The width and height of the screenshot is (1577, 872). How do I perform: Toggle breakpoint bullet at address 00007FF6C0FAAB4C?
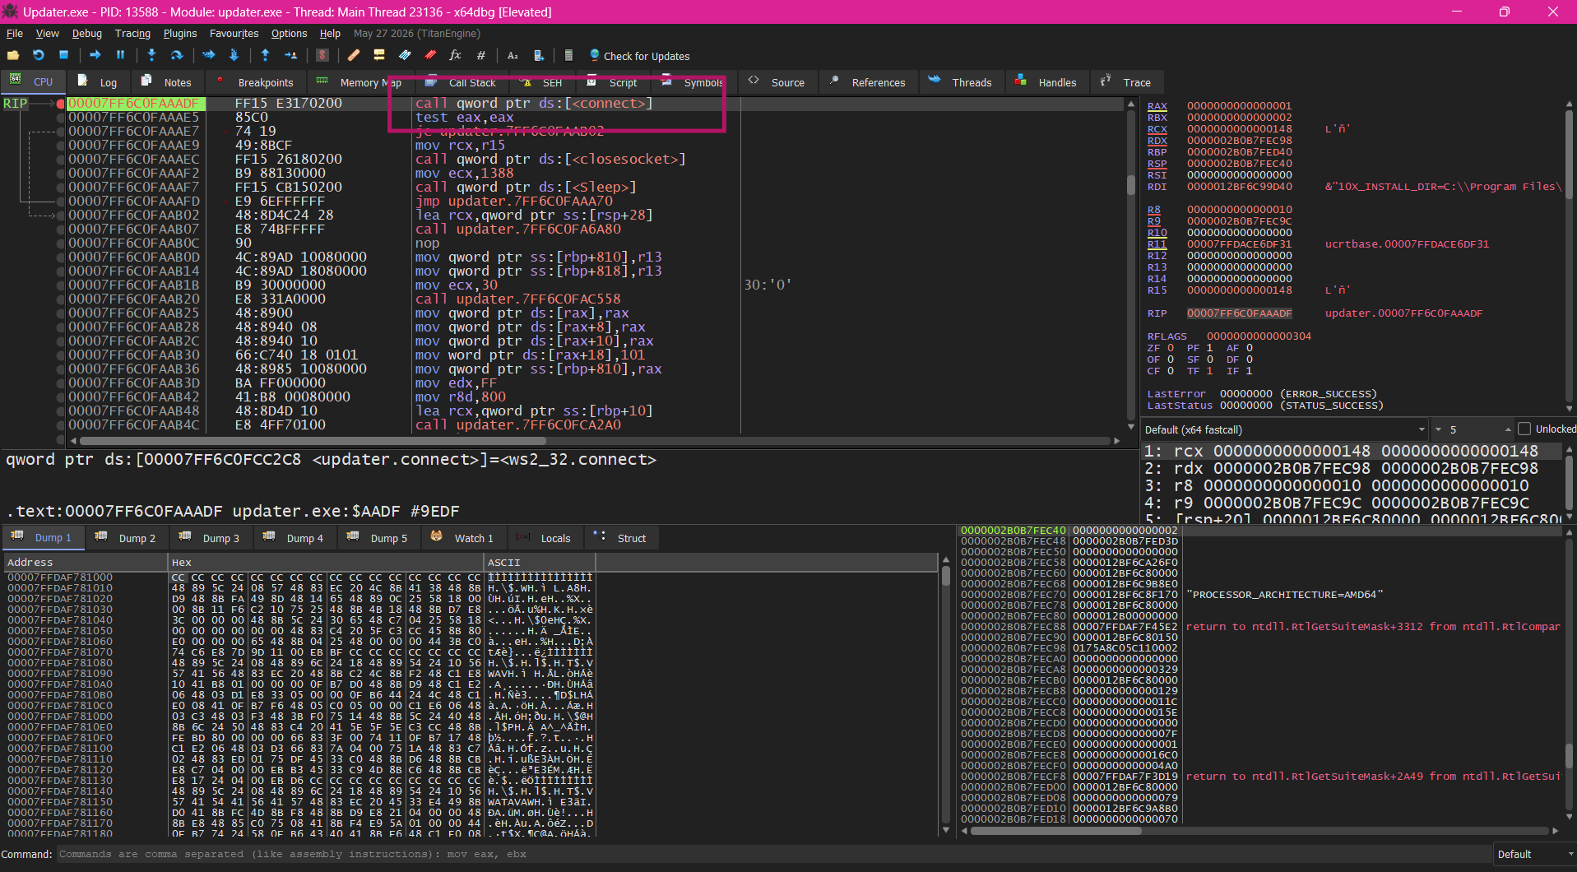pyautogui.click(x=61, y=424)
